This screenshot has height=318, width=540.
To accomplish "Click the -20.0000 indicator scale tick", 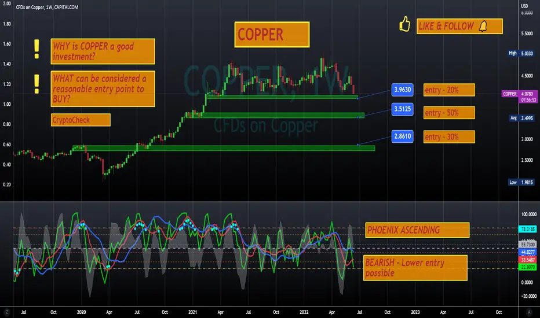I will tap(528, 296).
